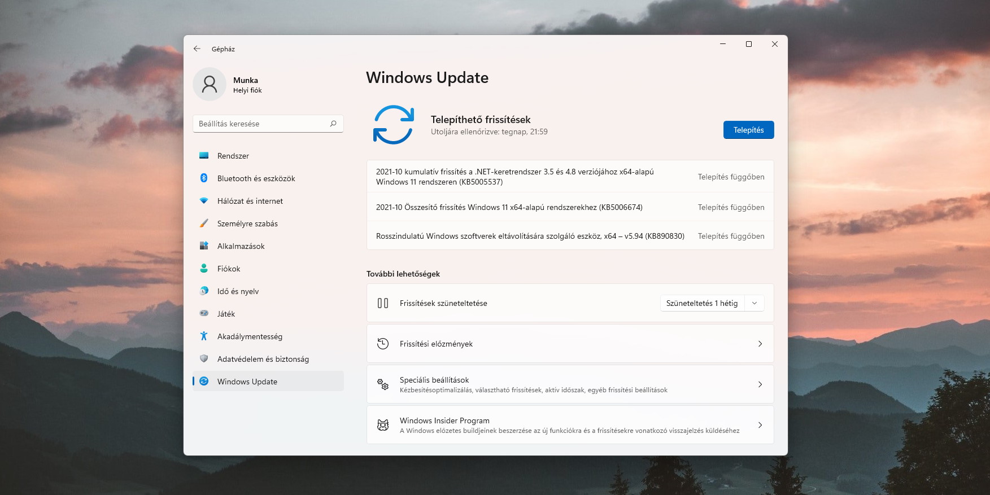Click the További lehetőségek heading
Image resolution: width=990 pixels, height=495 pixels.
[x=403, y=274]
